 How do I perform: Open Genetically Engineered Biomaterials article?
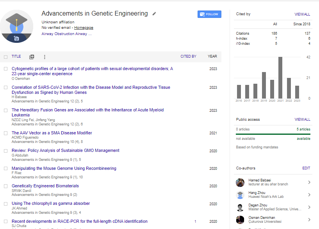[45, 186]
